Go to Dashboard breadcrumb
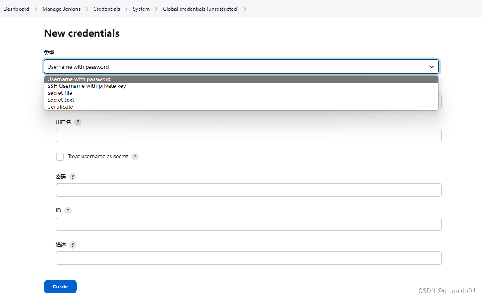Image resolution: width=482 pixels, height=297 pixels. coord(16,9)
